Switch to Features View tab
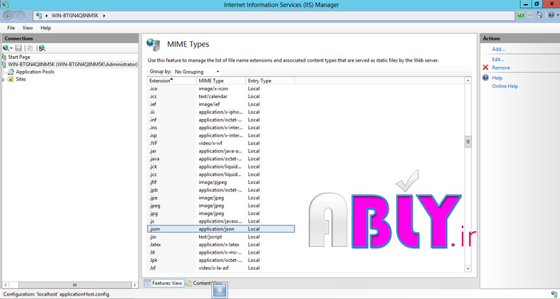Screen dimensions: 560x299 [164, 283]
